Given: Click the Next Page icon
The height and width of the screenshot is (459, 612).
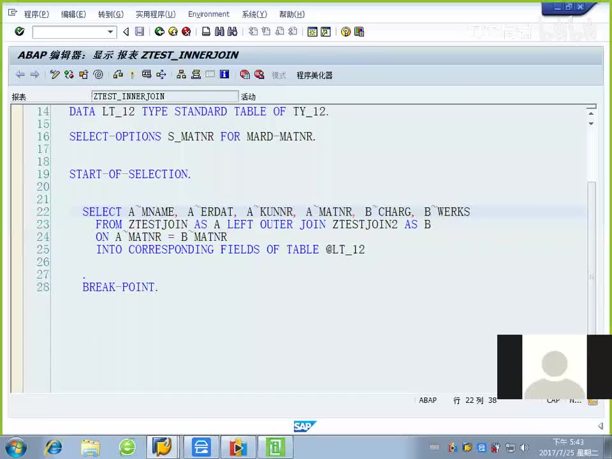Looking at the screenshot, I should pyautogui.click(x=279, y=31).
